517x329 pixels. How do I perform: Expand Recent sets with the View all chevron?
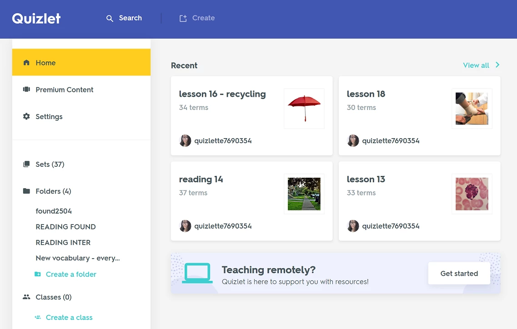point(497,65)
